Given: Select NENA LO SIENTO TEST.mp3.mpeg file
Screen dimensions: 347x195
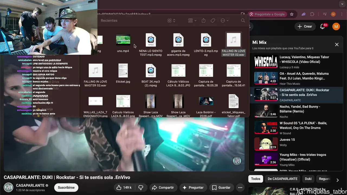Looking at the screenshot, I should pos(151,45).
